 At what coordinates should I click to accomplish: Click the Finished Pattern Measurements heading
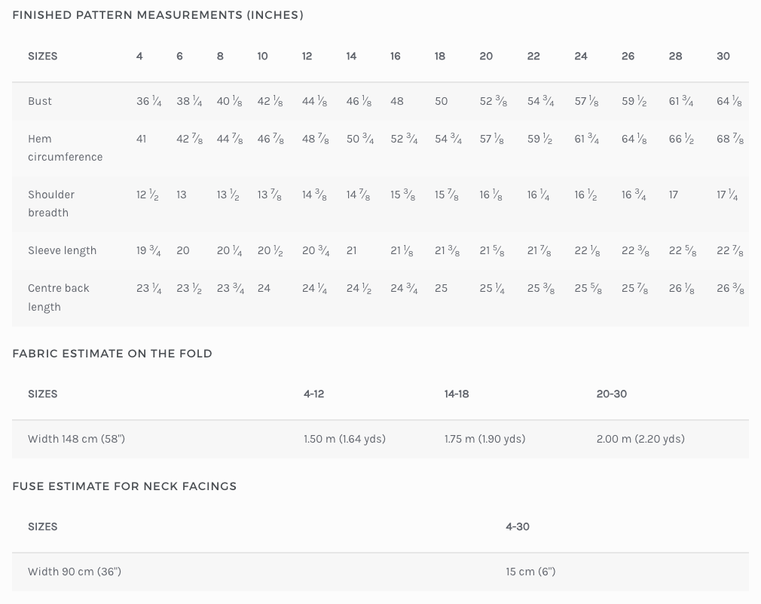tap(157, 15)
